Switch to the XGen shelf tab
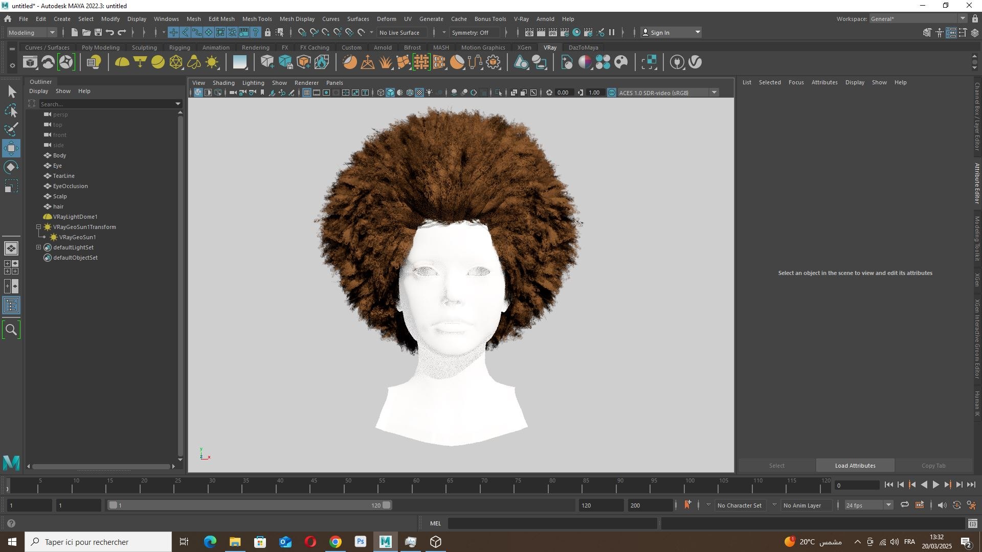982x552 pixels. pos(524,48)
